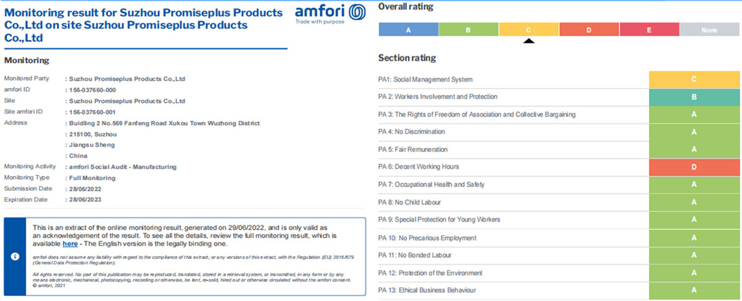
Task: Click the amfori logo icon
Action: [x=357, y=12]
